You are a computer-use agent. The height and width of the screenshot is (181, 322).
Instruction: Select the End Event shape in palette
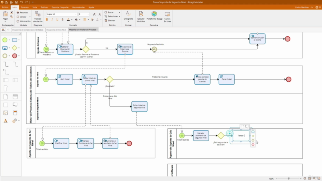tap(15, 56)
